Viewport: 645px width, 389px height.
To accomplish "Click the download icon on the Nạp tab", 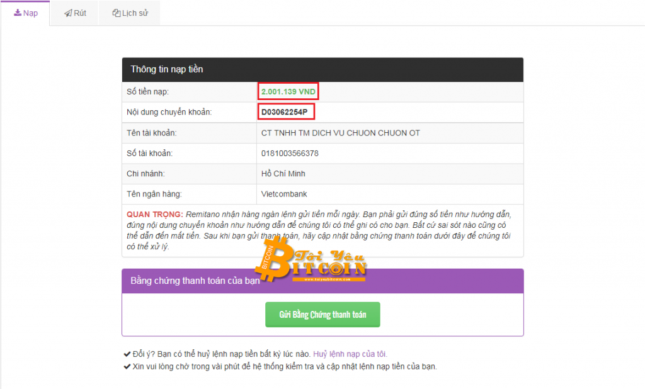I will (x=18, y=13).
